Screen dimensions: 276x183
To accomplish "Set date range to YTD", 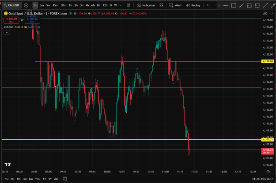I will tap(38, 179).
